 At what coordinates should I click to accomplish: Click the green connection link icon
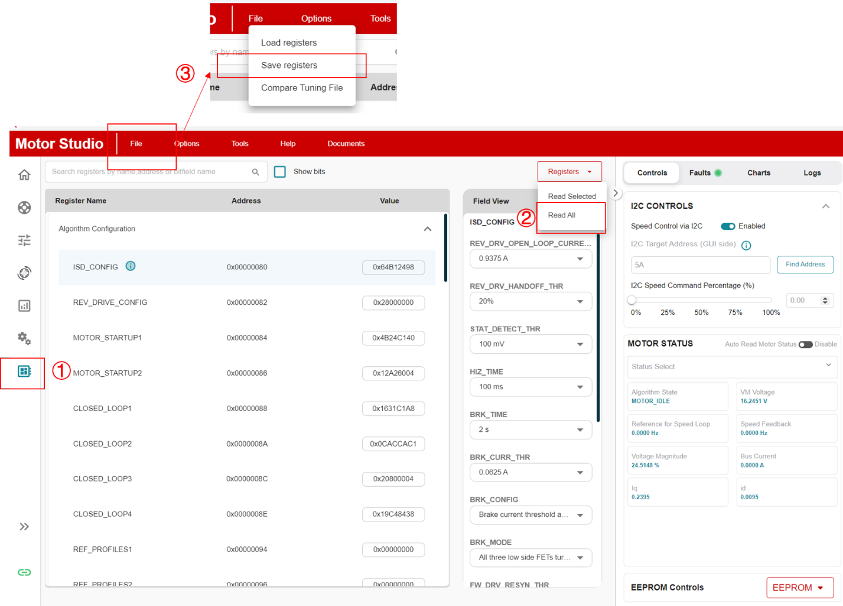click(24, 572)
